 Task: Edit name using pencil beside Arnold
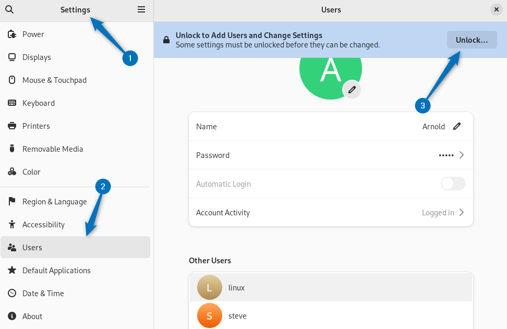point(457,126)
